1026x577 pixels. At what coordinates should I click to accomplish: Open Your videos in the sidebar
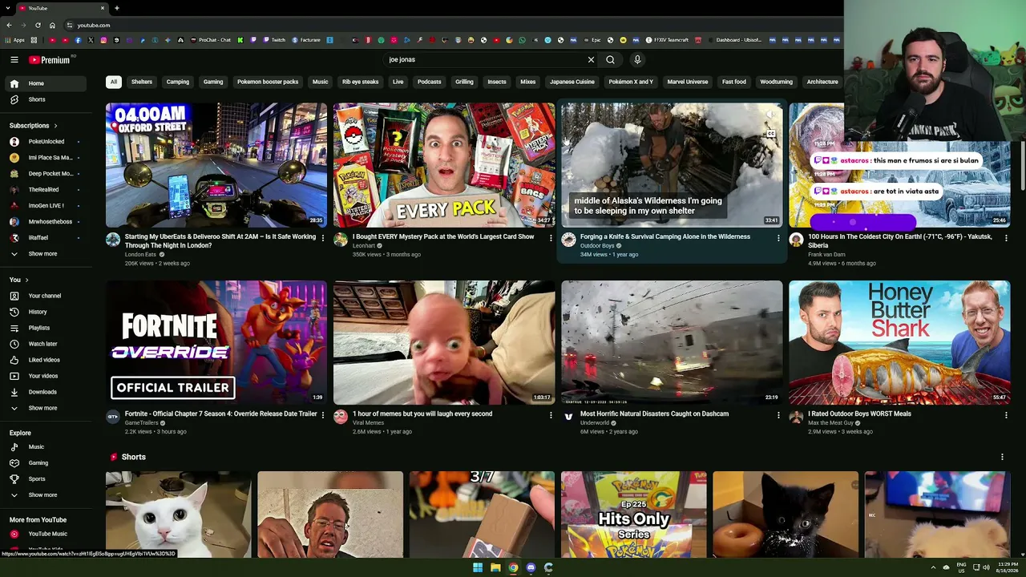tap(46, 376)
